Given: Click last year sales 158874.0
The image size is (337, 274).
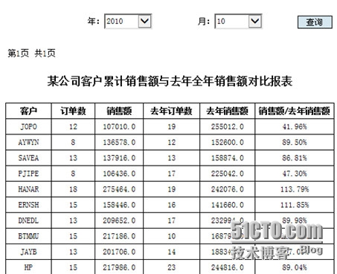Looking at the screenshot, I should tap(228, 158).
